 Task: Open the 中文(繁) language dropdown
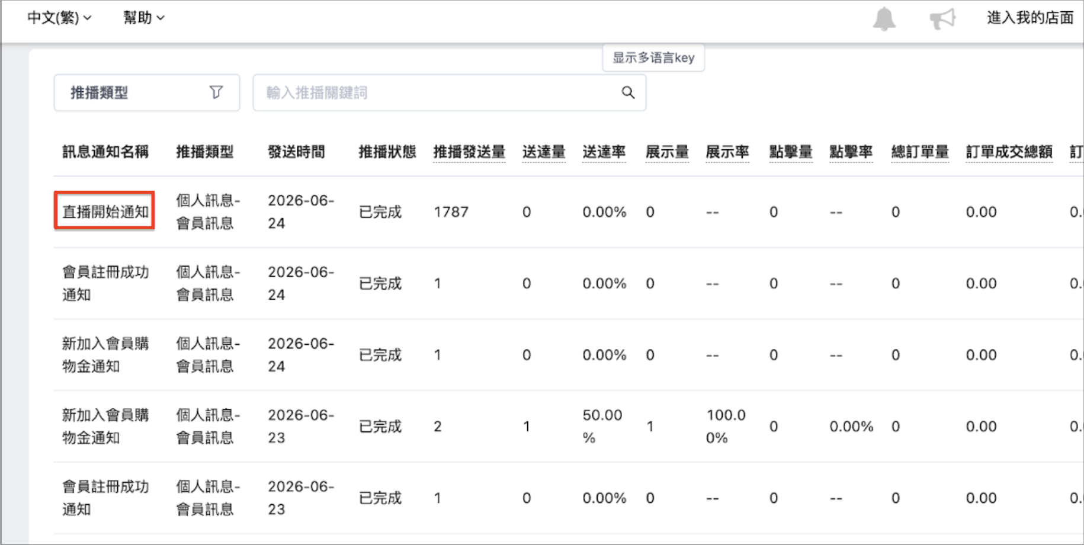pyautogui.click(x=59, y=18)
